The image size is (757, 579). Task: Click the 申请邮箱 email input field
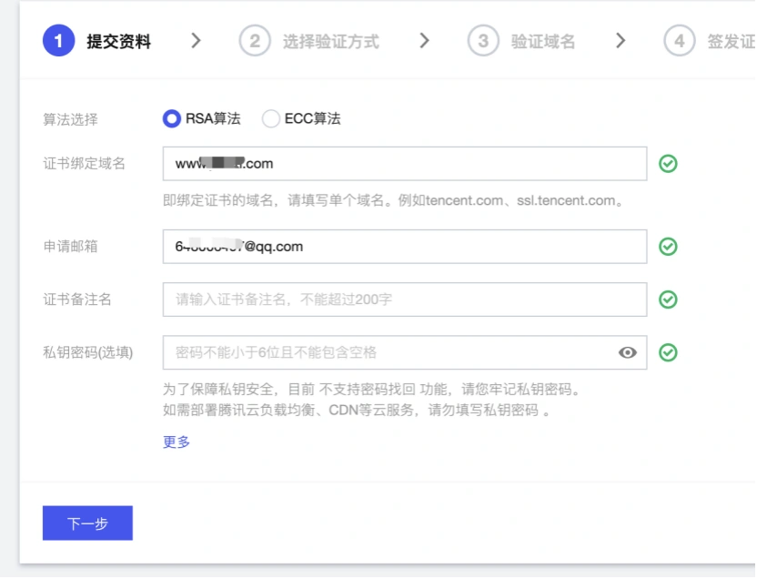pyautogui.click(x=404, y=247)
